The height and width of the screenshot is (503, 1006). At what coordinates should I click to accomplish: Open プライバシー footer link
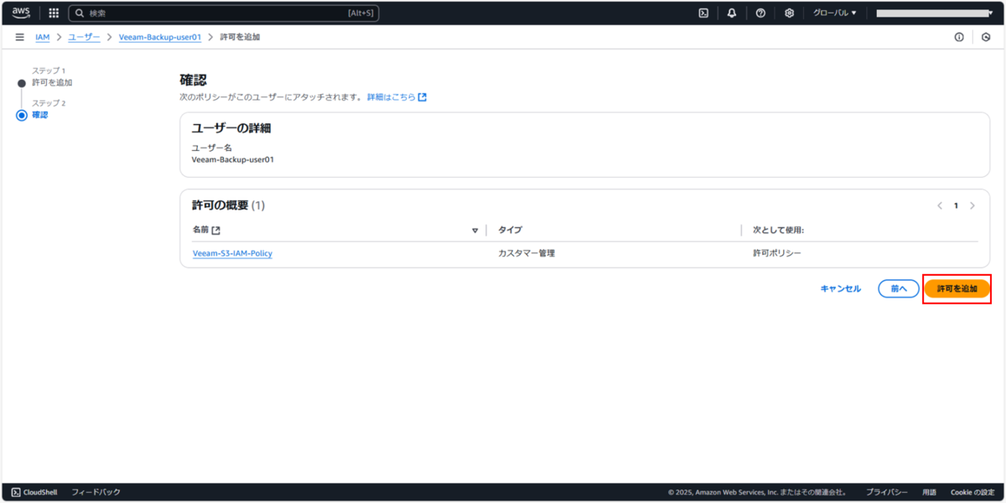pos(887,492)
